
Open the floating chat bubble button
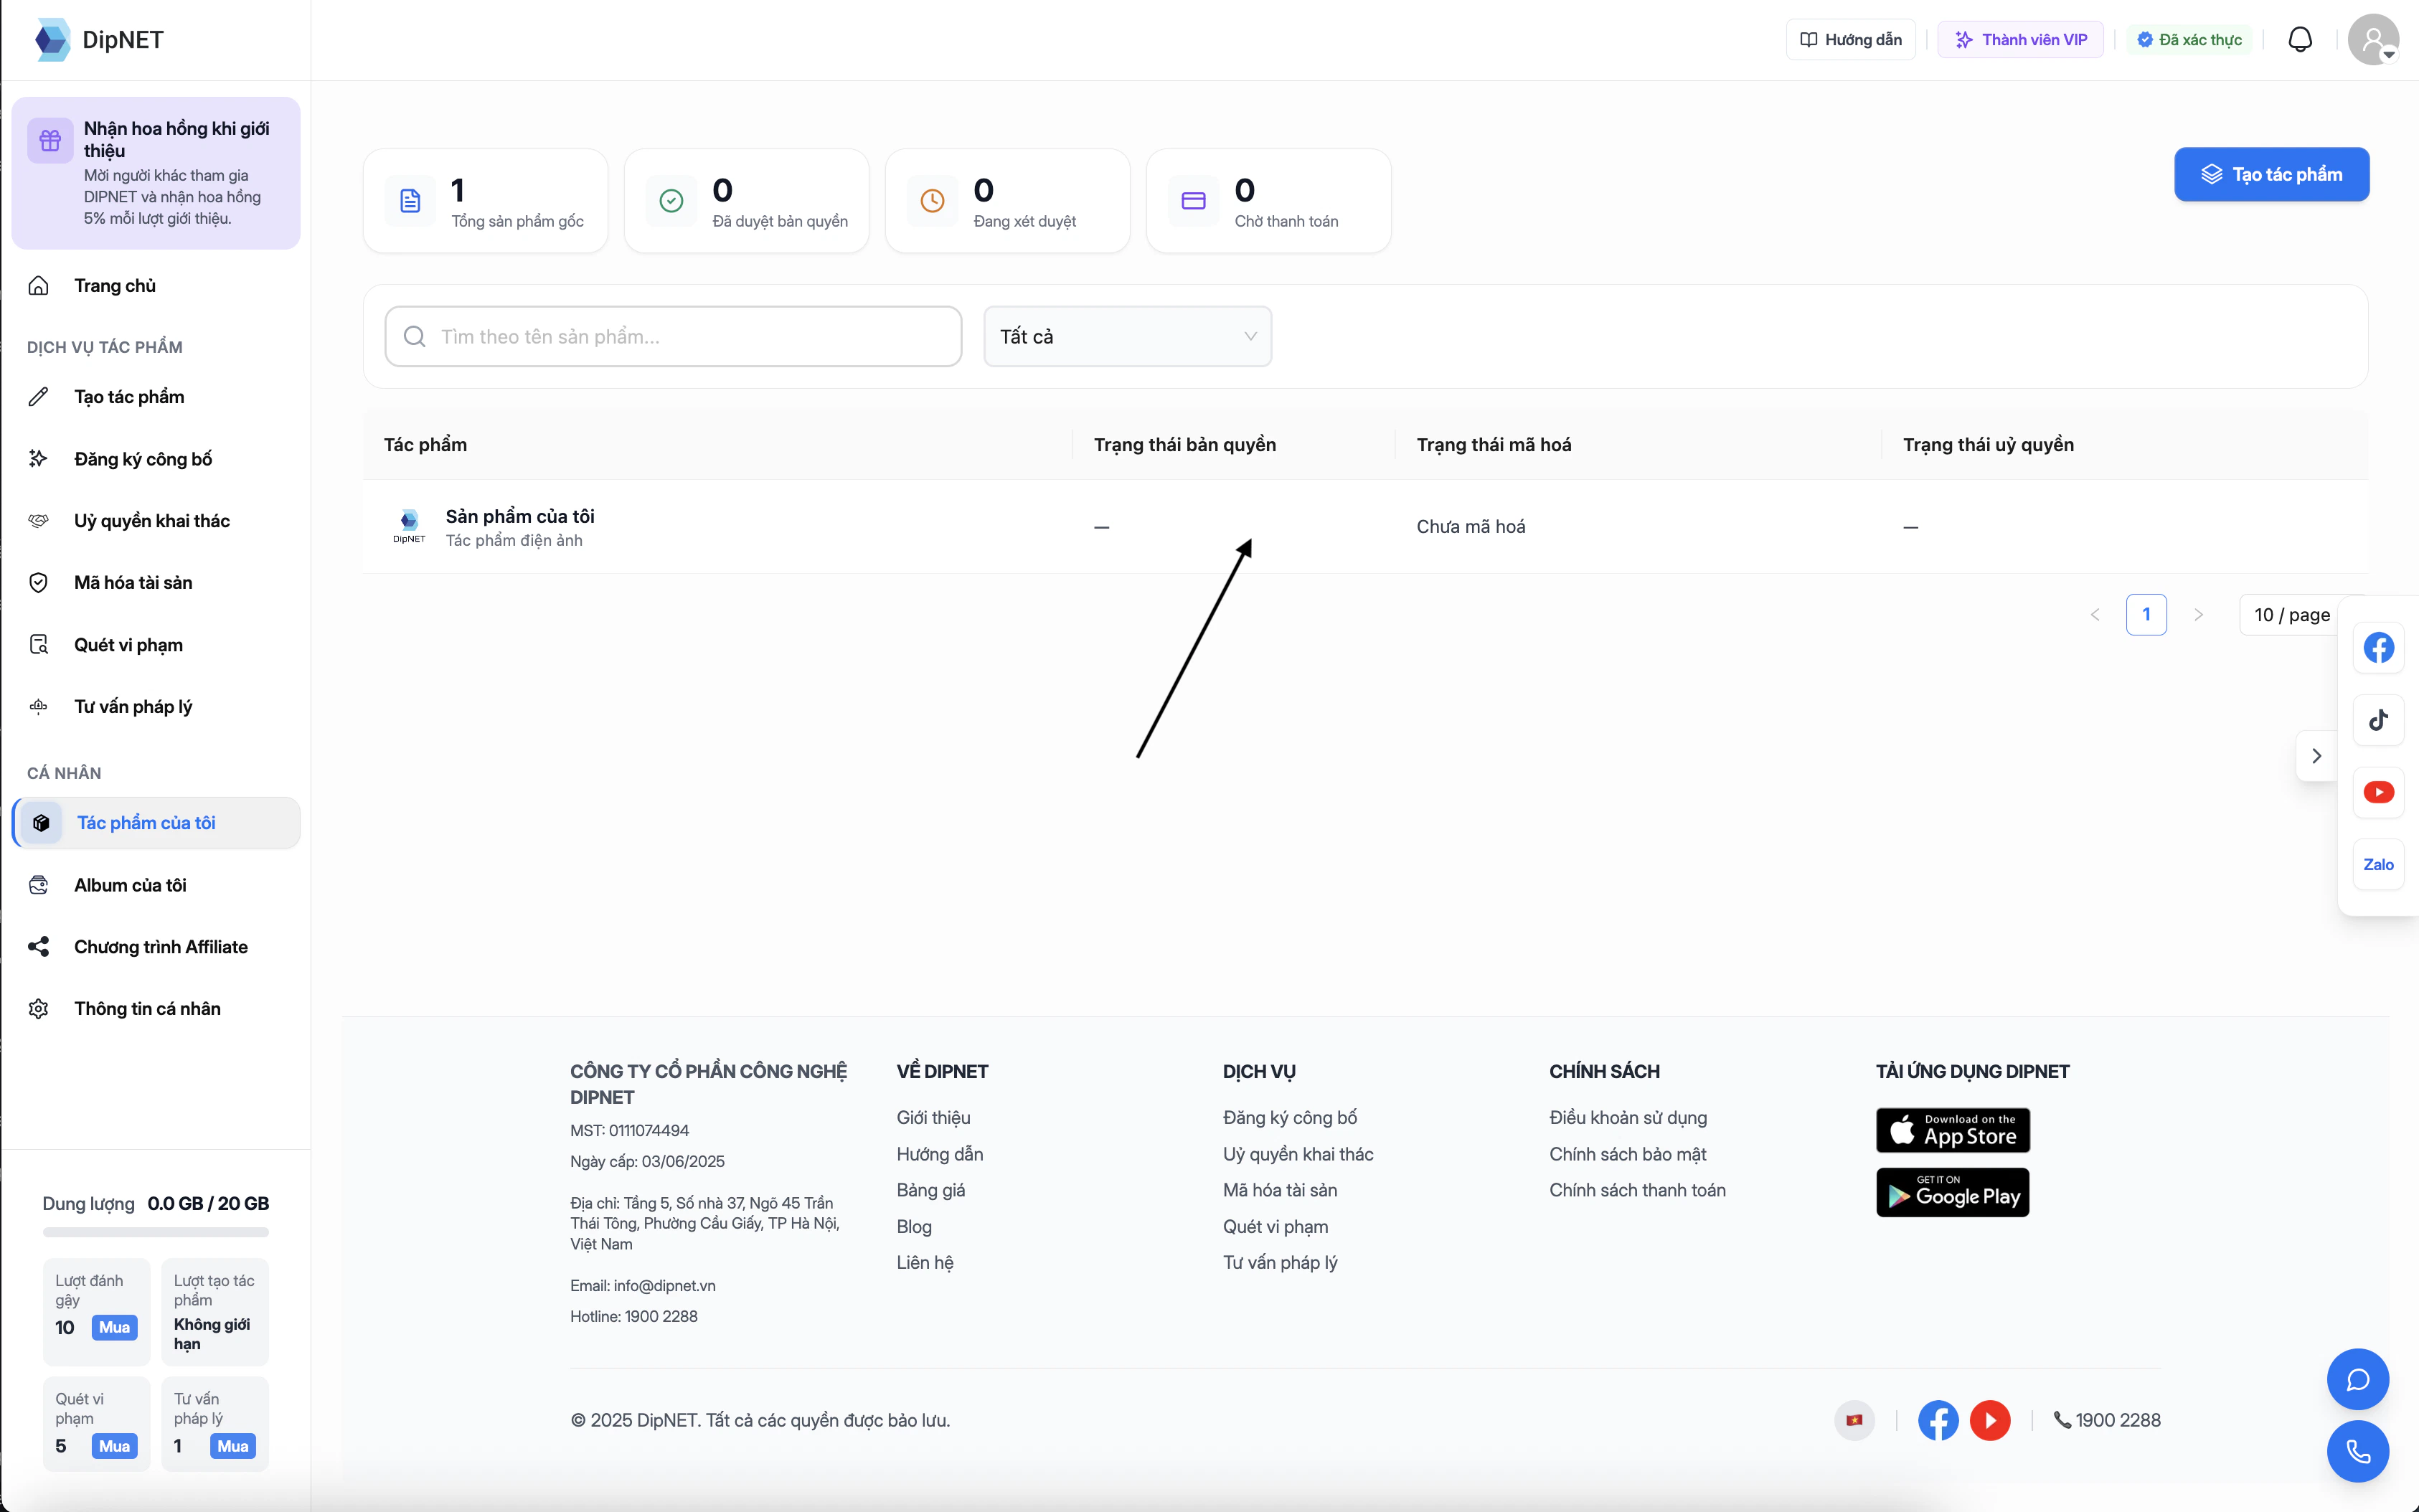tap(2358, 1380)
